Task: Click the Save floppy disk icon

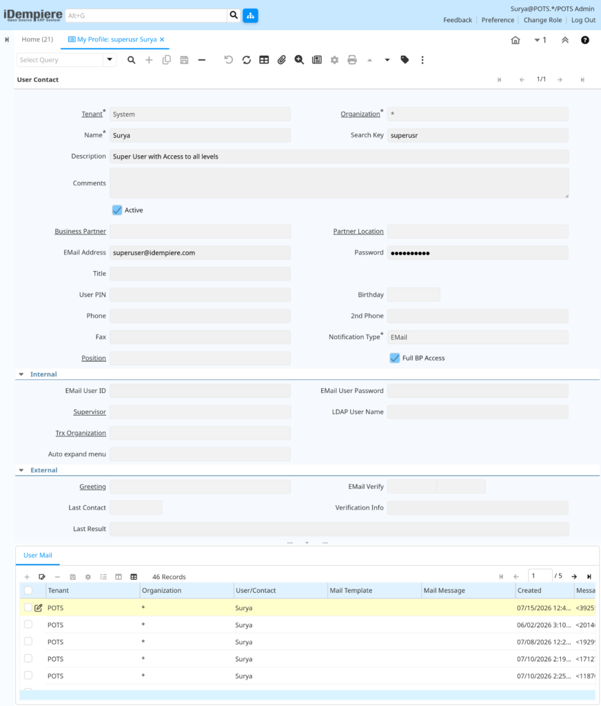Action: click(184, 60)
